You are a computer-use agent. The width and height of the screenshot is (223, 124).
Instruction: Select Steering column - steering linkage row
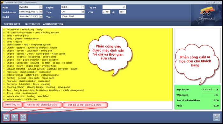pyautogui.click(x=38, y=87)
